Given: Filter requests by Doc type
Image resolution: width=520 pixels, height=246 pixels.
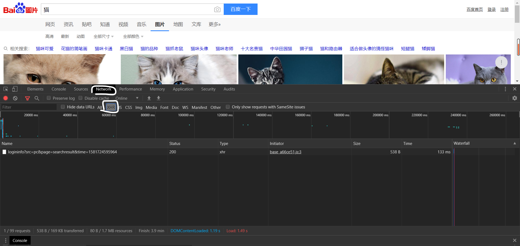Looking at the screenshot, I should tap(175, 107).
